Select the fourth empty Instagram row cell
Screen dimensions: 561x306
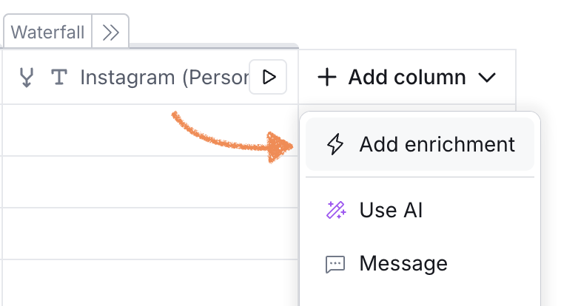(x=150, y=283)
